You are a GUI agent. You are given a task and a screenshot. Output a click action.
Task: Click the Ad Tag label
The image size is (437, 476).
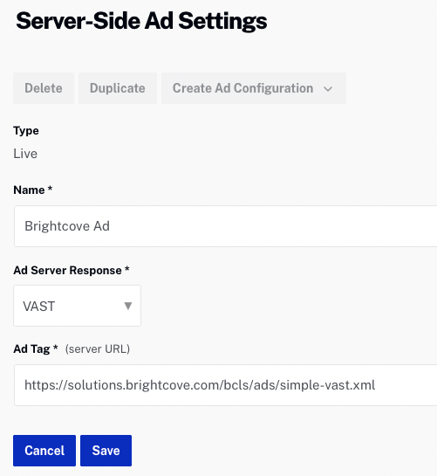[x=31, y=349]
